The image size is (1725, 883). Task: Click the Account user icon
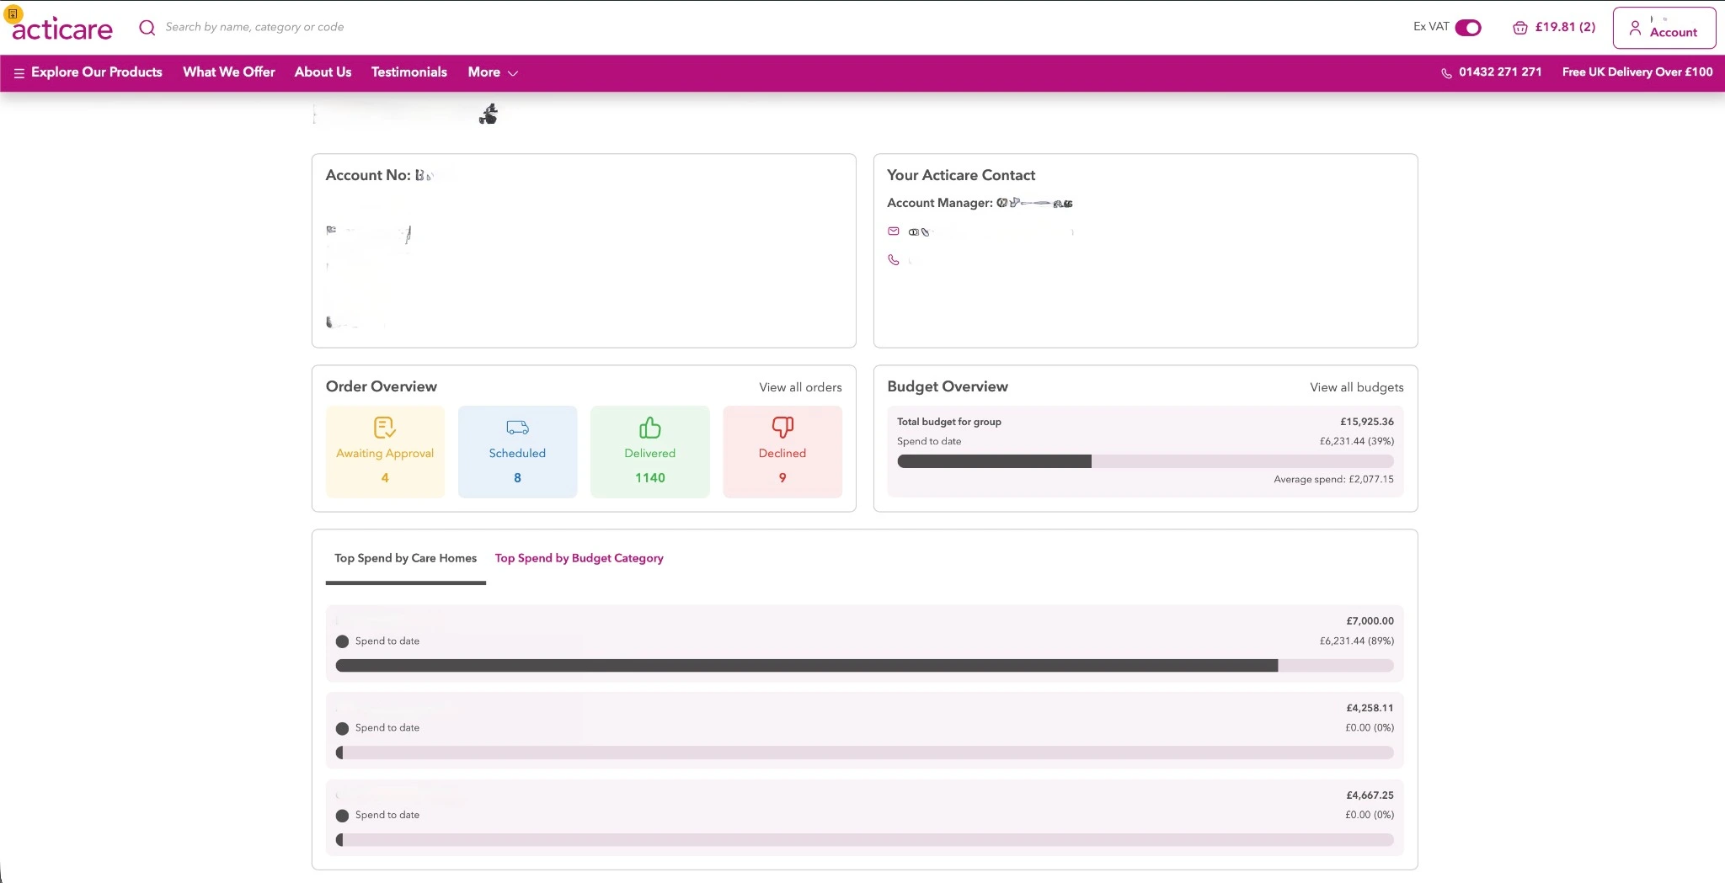click(x=1635, y=29)
